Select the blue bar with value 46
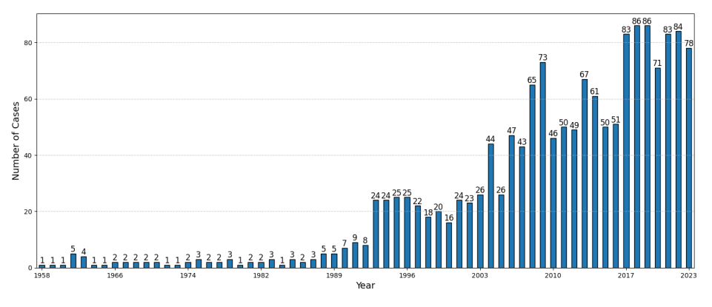712x307 pixels. pyautogui.click(x=553, y=203)
